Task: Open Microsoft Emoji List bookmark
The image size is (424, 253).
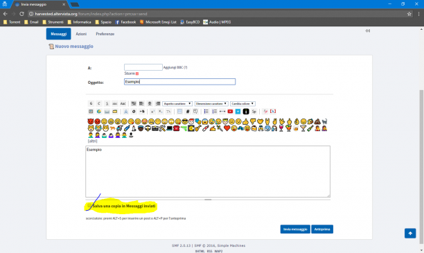Action: [x=158, y=22]
